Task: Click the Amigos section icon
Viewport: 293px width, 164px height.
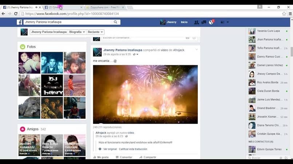Action: point(23,129)
